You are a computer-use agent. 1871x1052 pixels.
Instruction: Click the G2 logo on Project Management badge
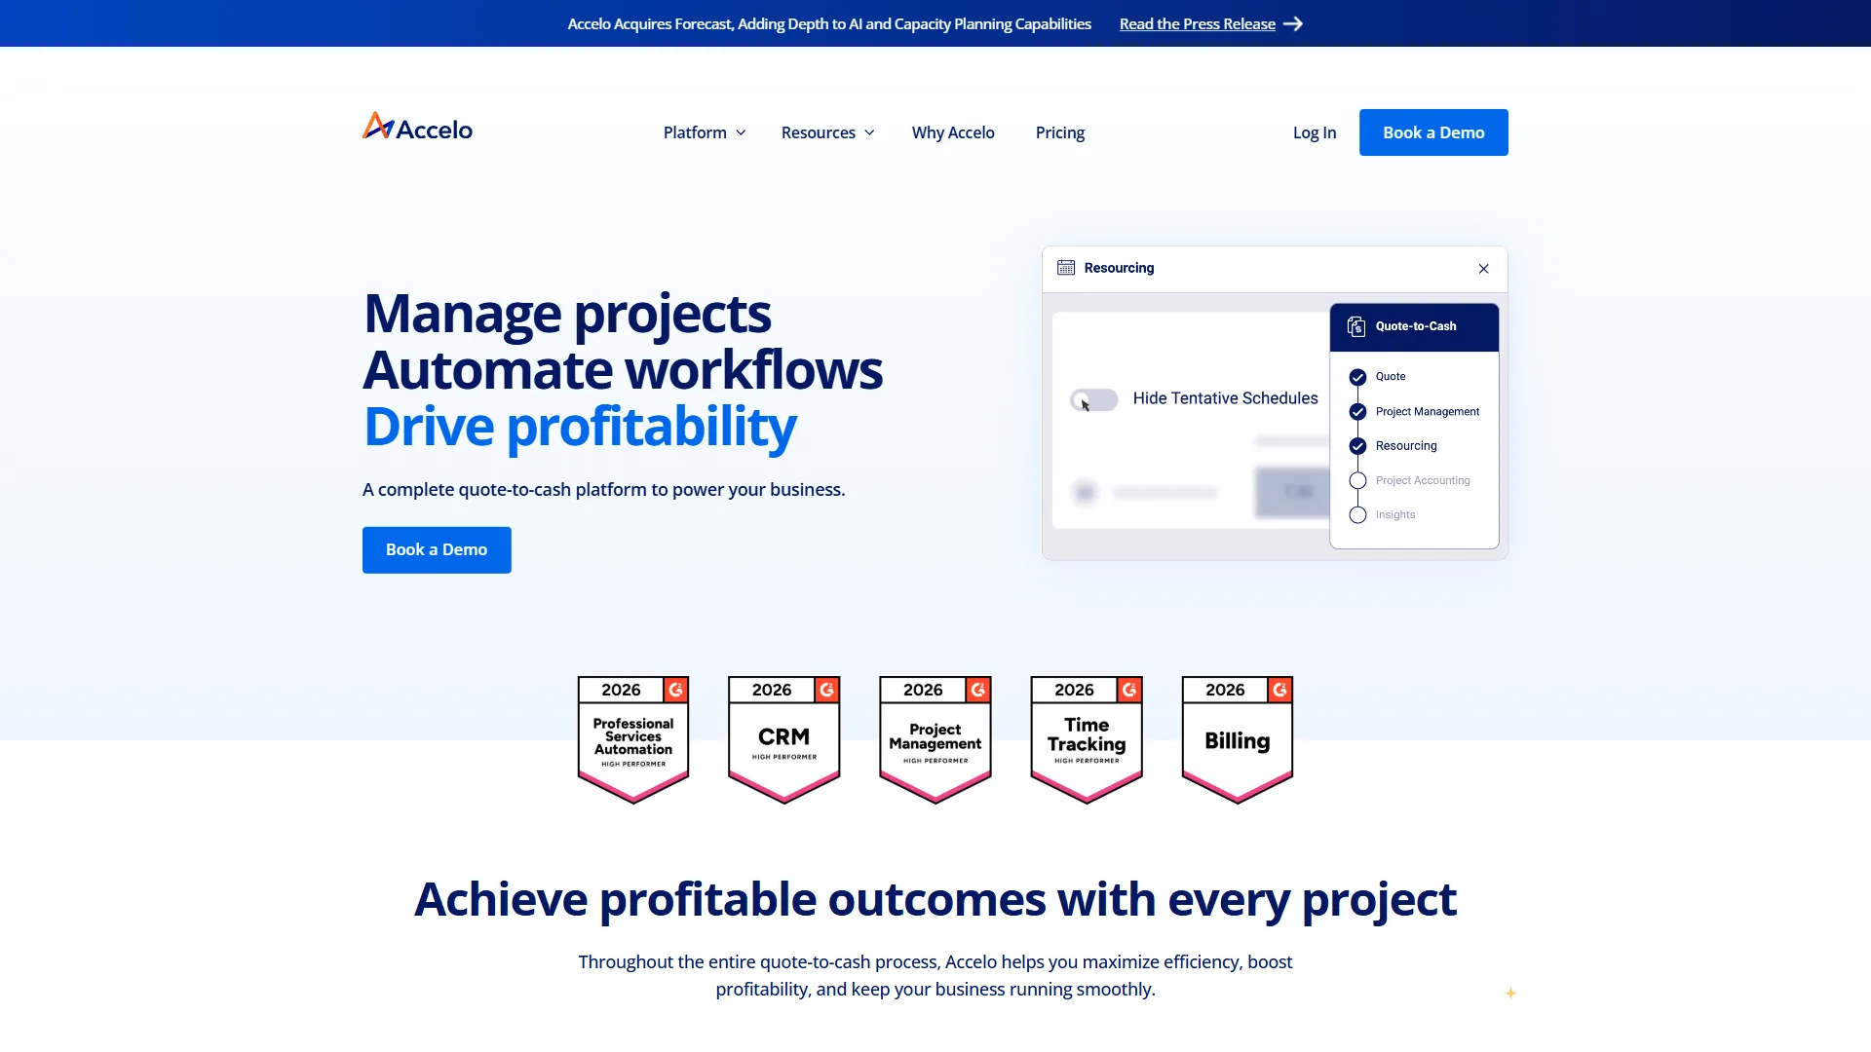977,690
